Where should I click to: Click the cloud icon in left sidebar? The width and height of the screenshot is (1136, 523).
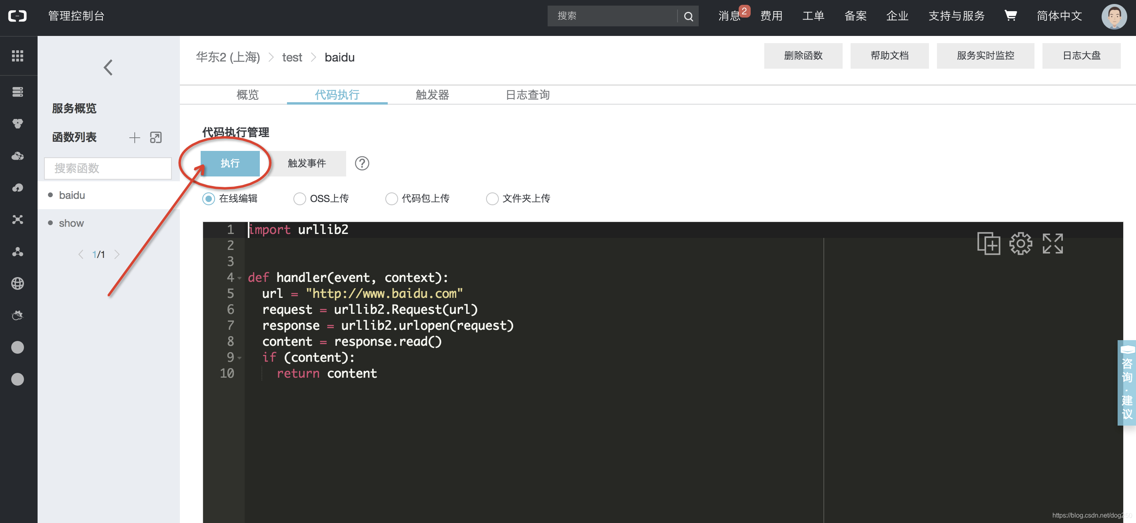(18, 156)
